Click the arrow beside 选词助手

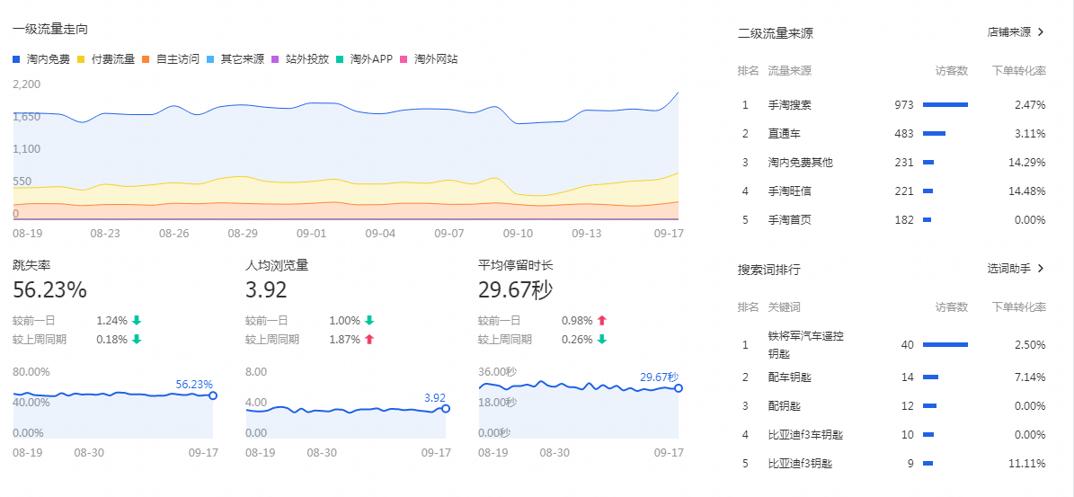(1041, 269)
